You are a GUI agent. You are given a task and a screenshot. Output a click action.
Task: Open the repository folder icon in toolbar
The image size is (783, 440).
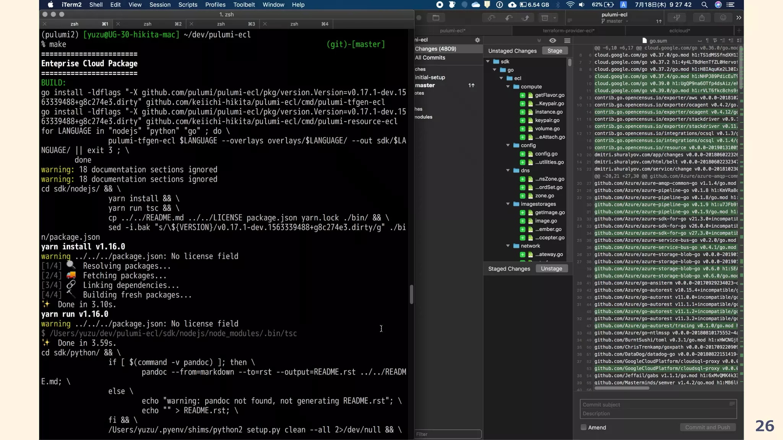[x=436, y=18]
